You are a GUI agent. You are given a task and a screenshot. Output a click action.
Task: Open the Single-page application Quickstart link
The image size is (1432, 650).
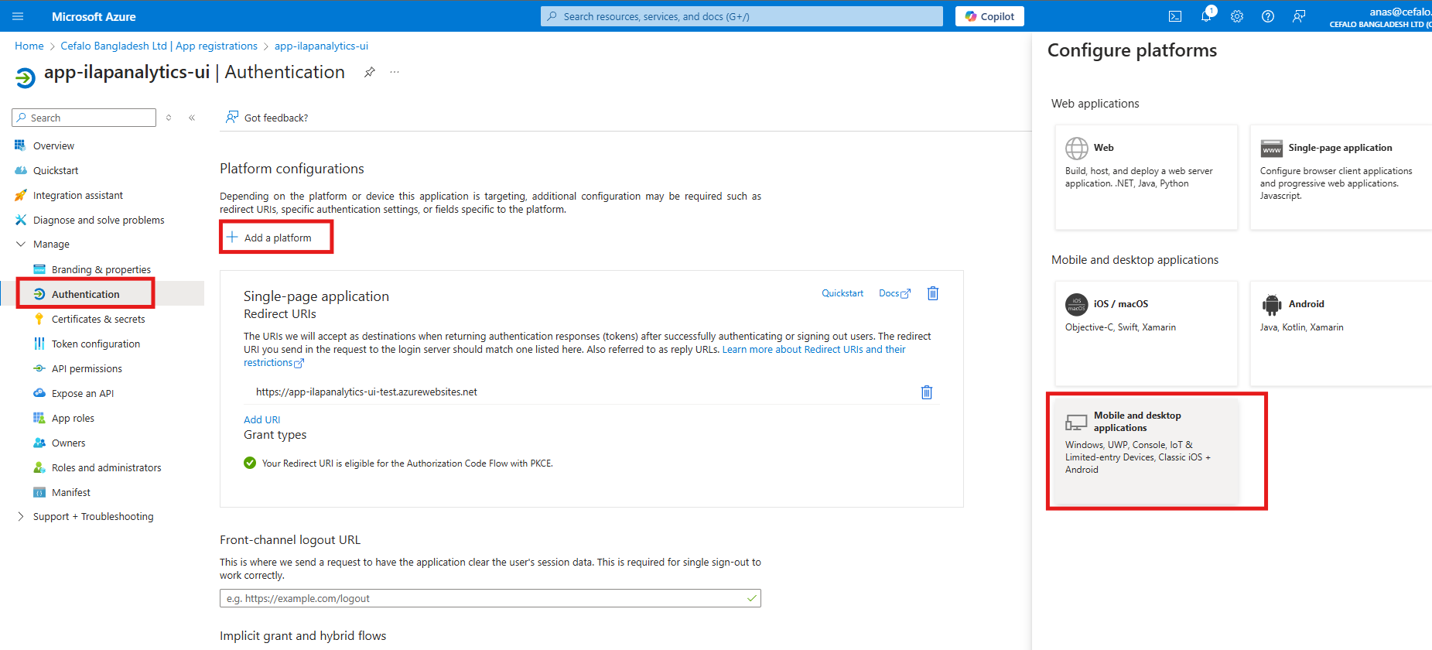pyautogui.click(x=842, y=293)
